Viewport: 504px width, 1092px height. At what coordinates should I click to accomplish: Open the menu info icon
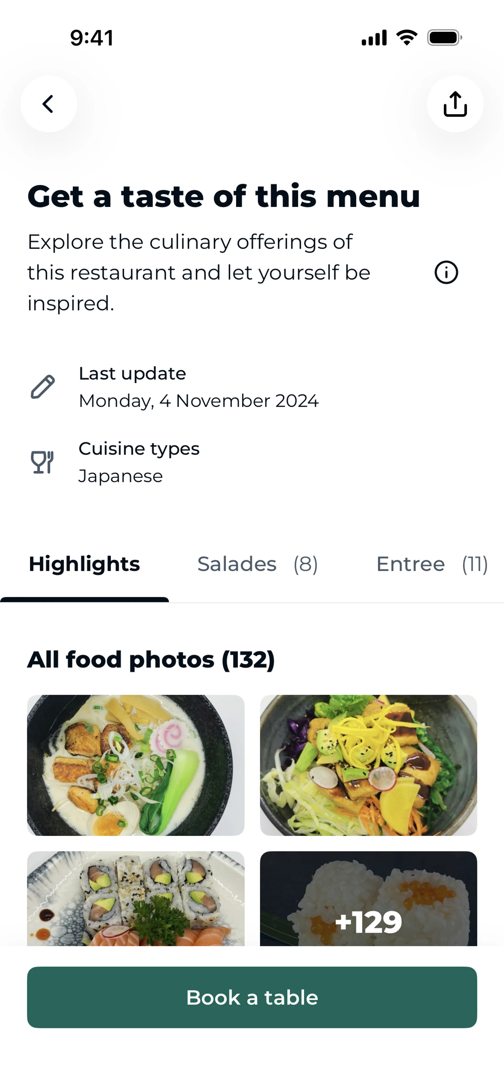point(446,272)
